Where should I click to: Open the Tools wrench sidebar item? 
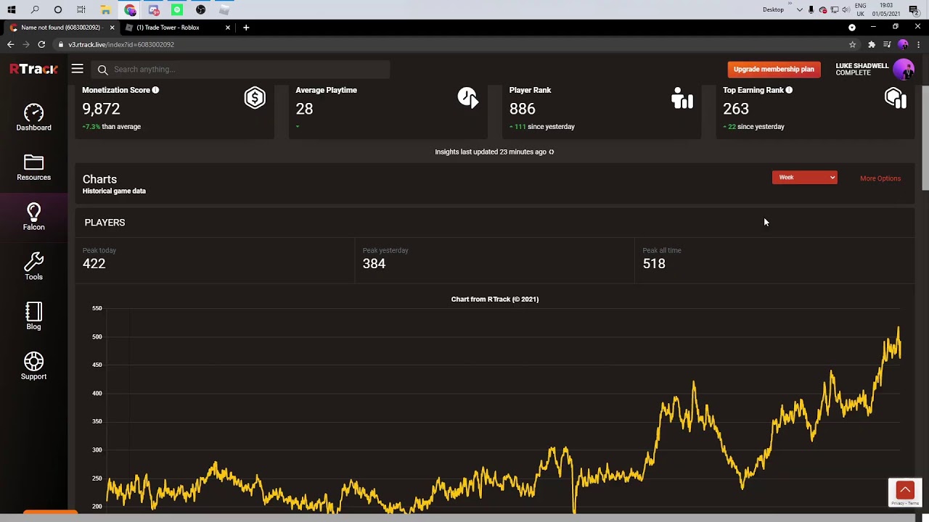tap(33, 267)
